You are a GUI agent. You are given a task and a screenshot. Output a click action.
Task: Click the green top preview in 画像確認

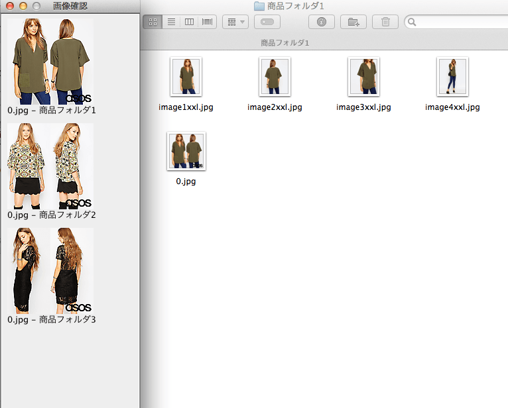50,62
